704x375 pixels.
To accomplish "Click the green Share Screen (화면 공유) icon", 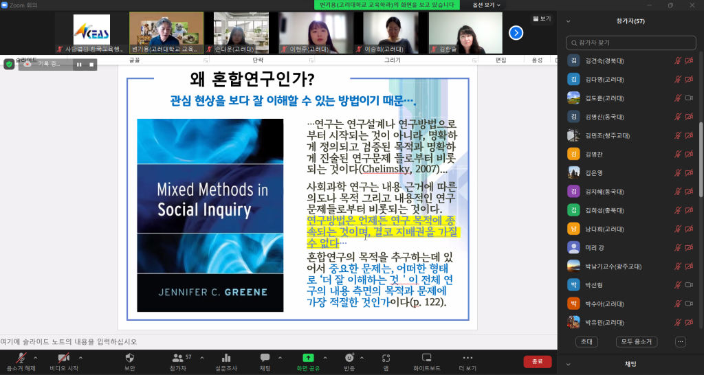I will 307,358.
